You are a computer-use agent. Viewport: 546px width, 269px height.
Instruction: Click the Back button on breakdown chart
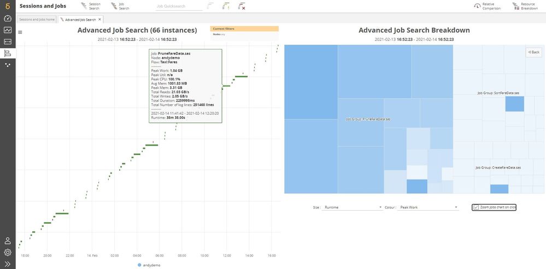click(x=533, y=52)
